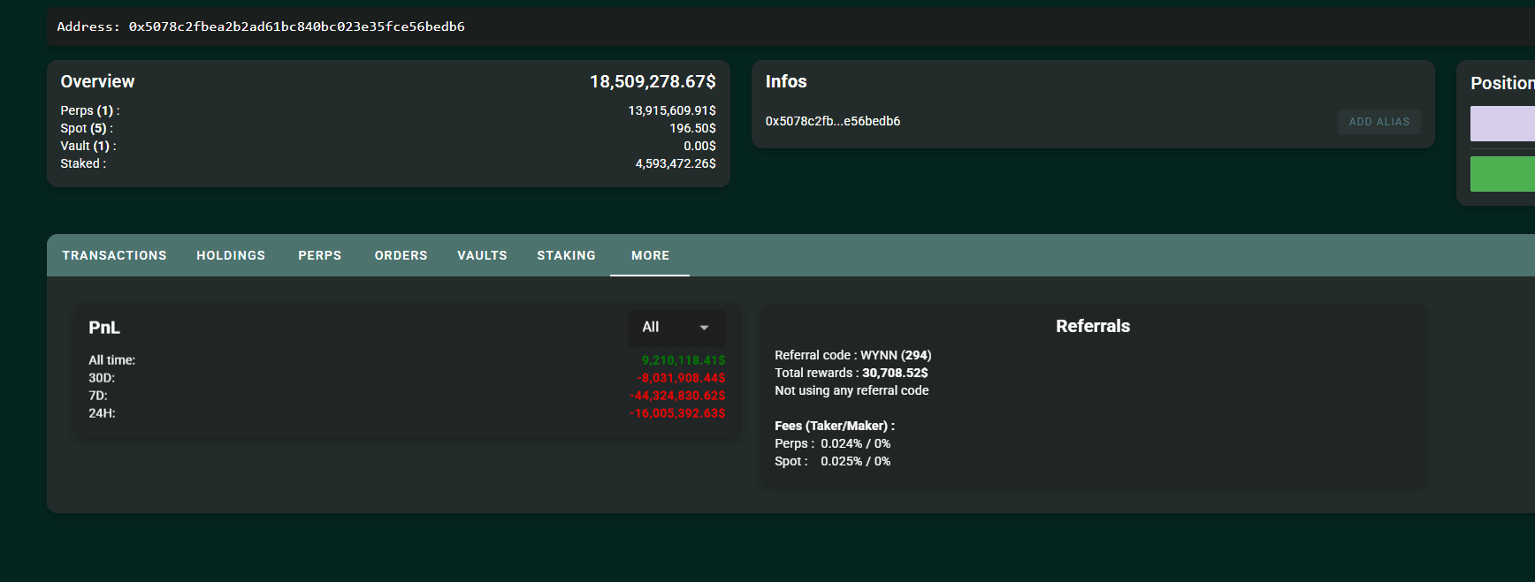Click the All time label in PnL

click(x=111, y=360)
